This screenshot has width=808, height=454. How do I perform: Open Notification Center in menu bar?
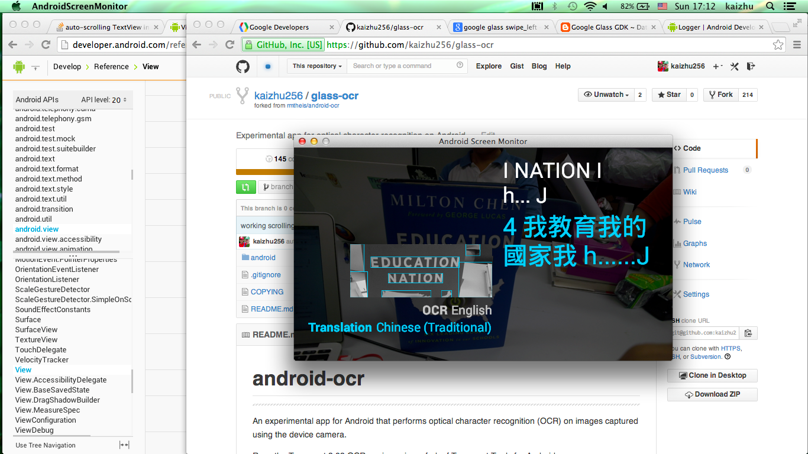coord(789,7)
